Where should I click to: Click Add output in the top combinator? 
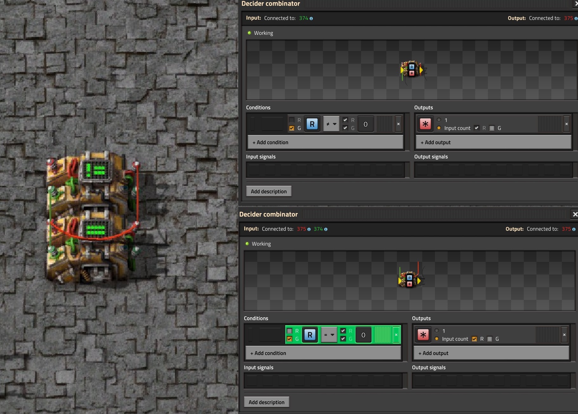494,142
